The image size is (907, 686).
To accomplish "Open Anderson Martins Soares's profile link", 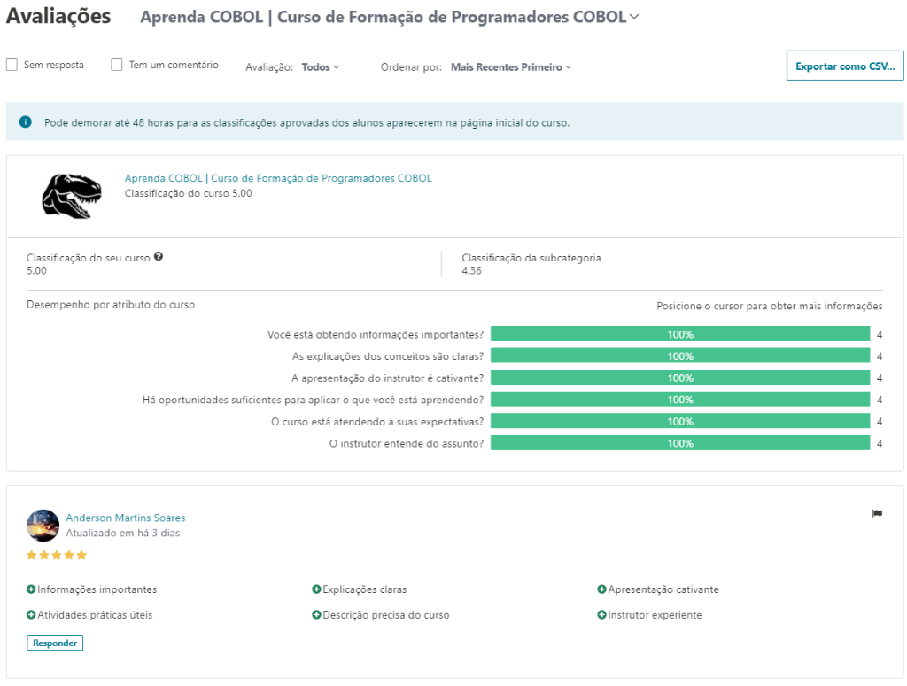I will [126, 518].
